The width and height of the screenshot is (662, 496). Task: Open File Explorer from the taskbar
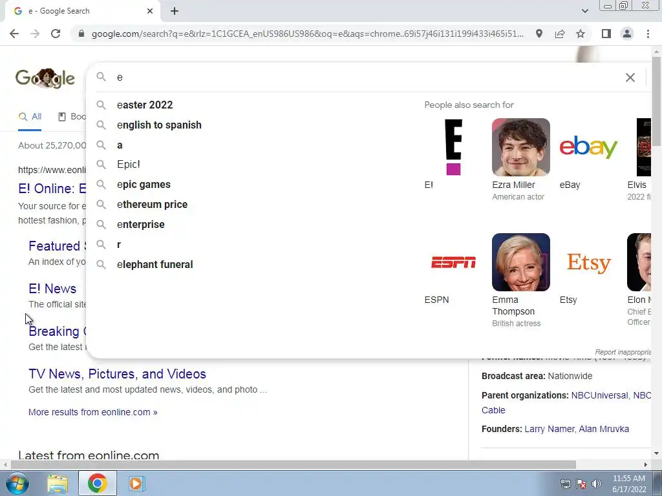(x=58, y=483)
